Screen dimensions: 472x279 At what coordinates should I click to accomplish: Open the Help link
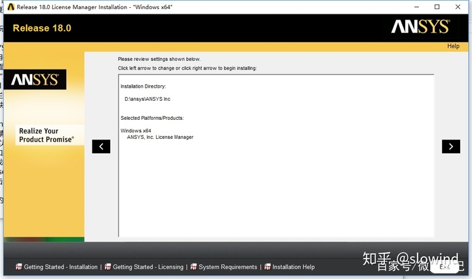tap(453, 46)
